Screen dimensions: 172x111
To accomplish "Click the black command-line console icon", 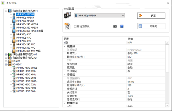I will coord(115,26).
